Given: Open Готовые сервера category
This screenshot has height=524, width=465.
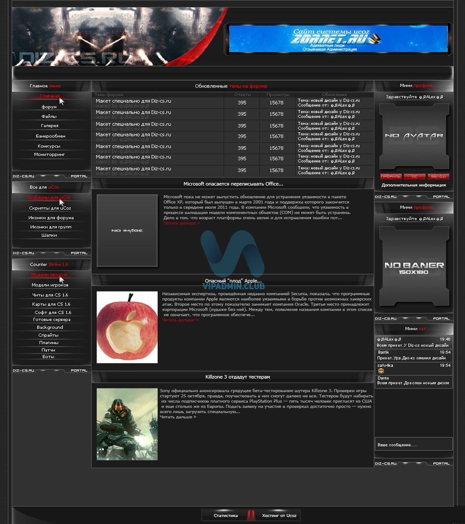Looking at the screenshot, I should coord(52,320).
